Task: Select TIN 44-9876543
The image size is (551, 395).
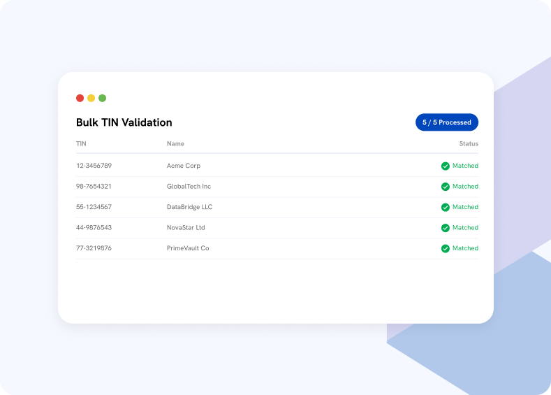Action: click(x=94, y=228)
